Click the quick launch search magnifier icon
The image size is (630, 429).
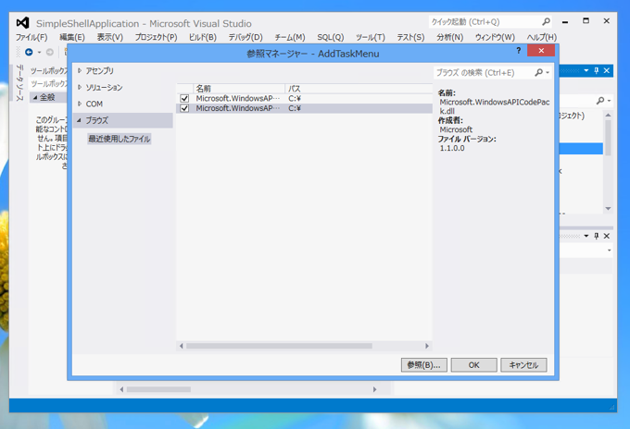tap(546, 21)
